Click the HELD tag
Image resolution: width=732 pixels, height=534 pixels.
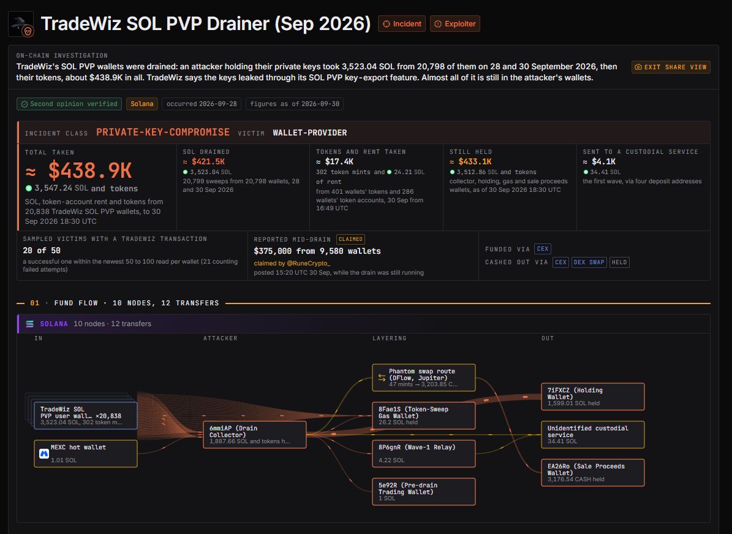click(x=619, y=262)
